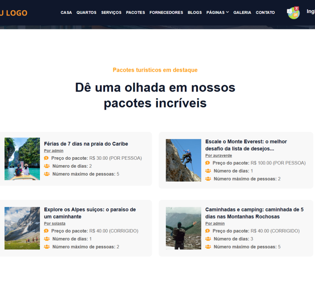Viewport: 315px width, 290px height.
Task: Open CONTATO page
Action: pos(265,13)
